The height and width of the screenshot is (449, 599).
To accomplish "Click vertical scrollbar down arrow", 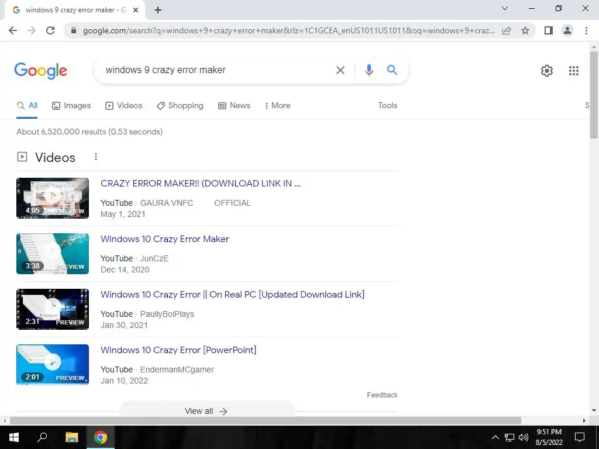I will click(x=594, y=410).
